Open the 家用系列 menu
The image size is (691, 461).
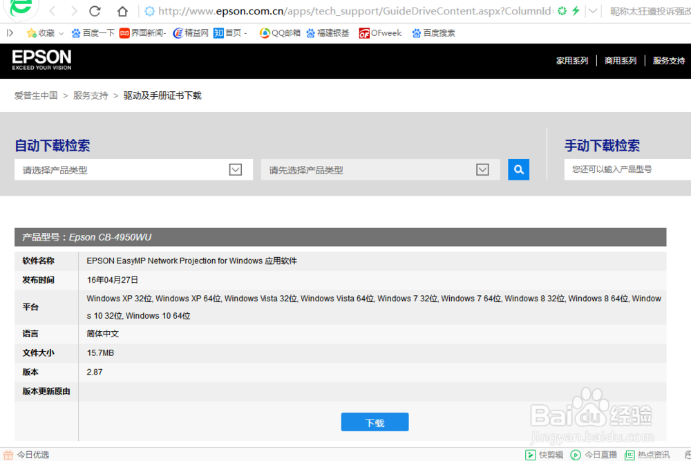[x=572, y=61]
